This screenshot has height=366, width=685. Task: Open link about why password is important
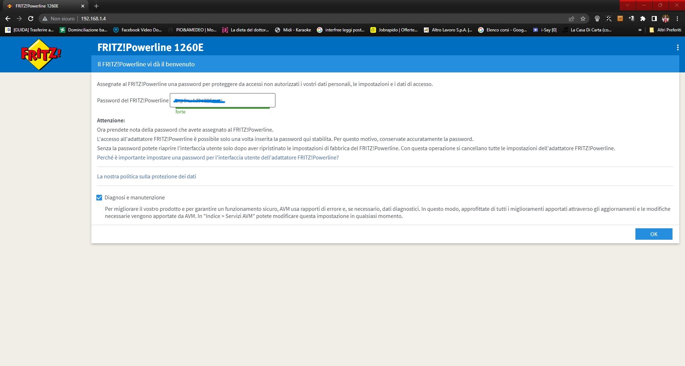point(218,158)
